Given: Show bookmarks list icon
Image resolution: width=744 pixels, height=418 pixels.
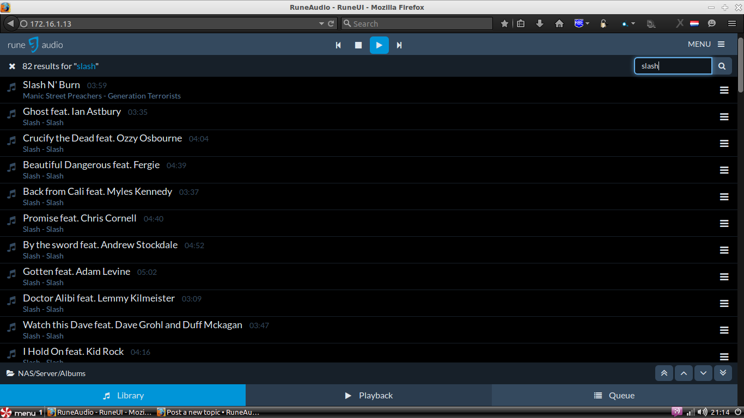Looking at the screenshot, I should tap(521, 24).
